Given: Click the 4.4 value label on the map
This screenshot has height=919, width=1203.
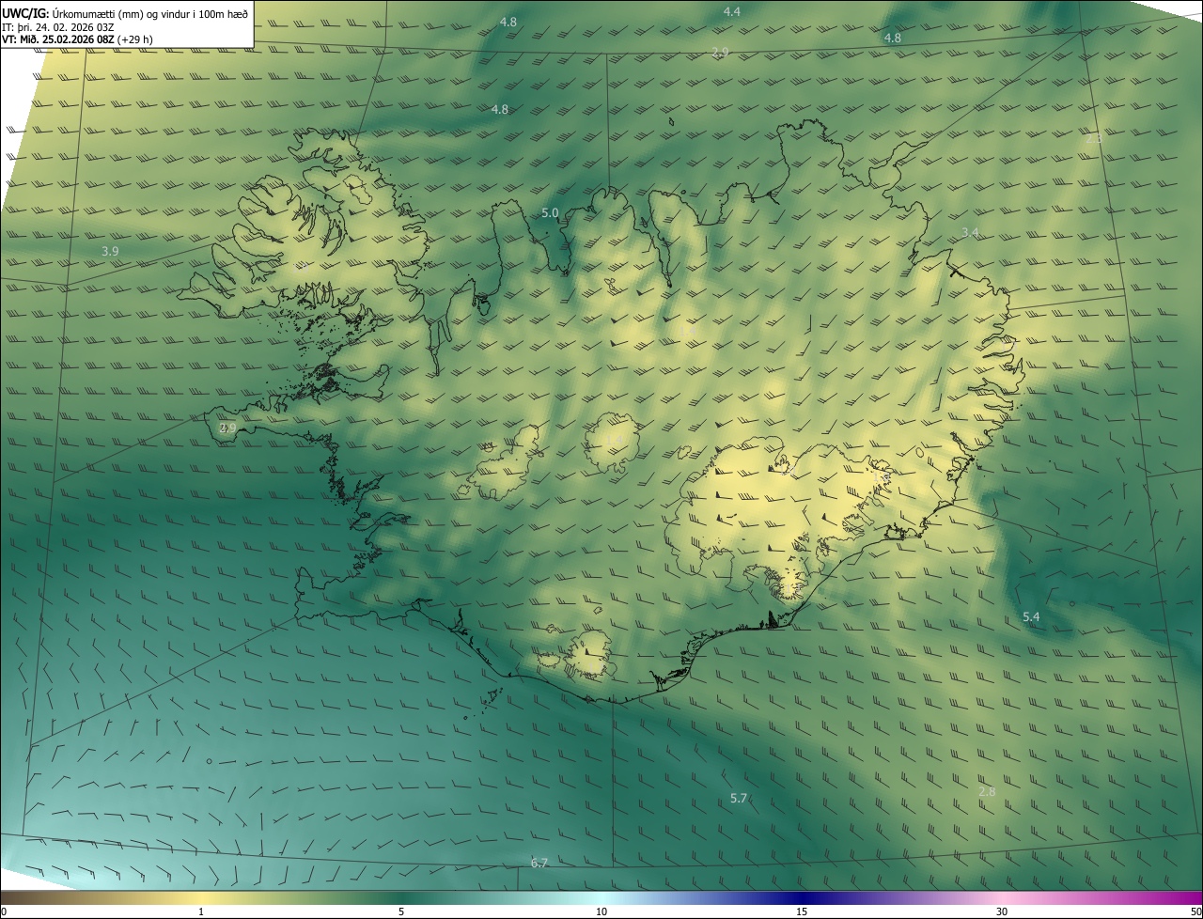Looking at the screenshot, I should 731,11.
